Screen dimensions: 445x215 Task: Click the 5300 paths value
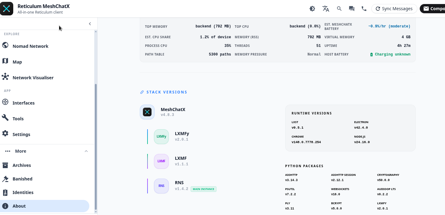click(x=220, y=54)
